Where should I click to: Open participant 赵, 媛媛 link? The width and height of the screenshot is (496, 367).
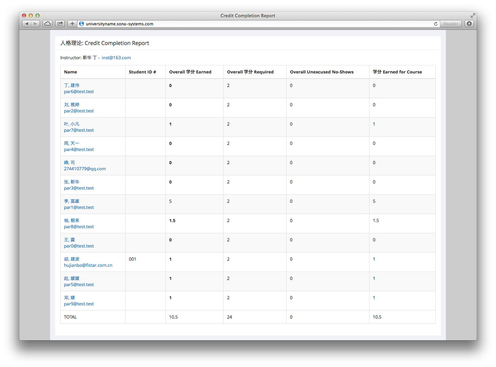[x=72, y=278]
